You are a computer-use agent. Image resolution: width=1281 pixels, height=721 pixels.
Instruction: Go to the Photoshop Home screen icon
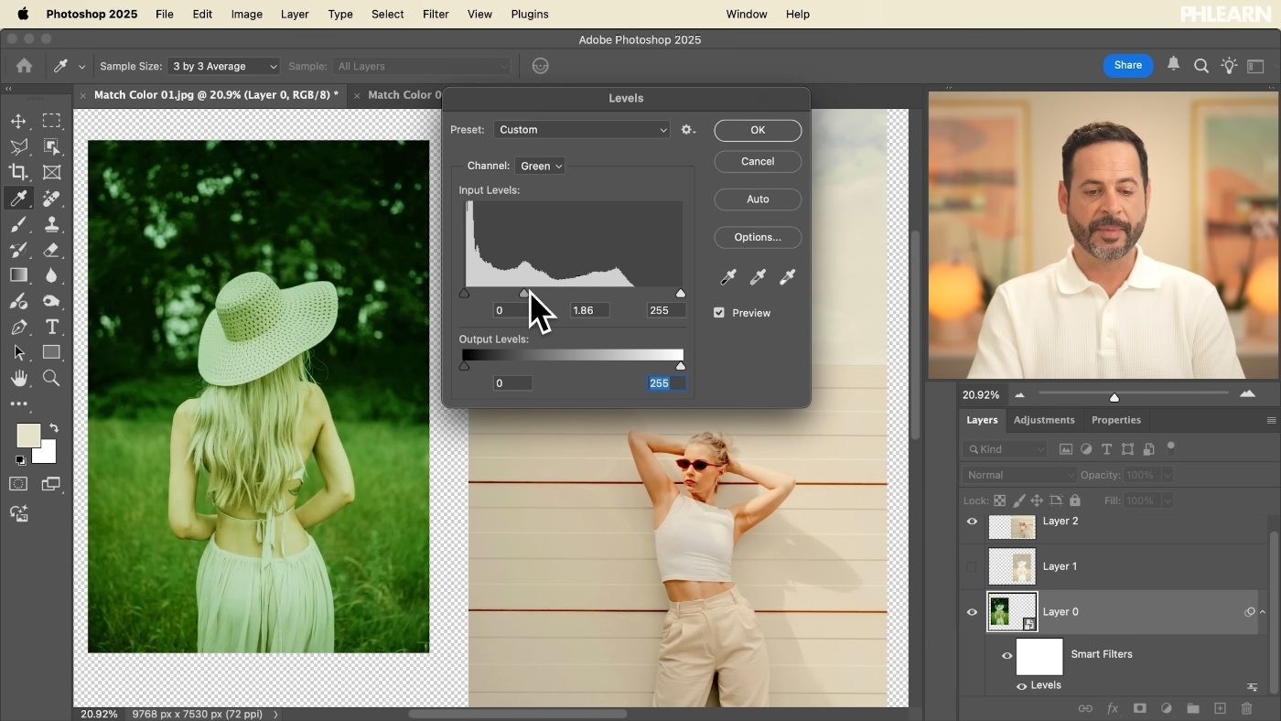25,66
